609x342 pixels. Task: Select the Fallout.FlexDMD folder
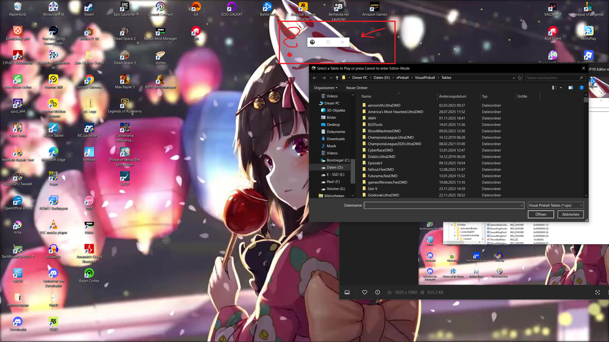click(x=381, y=169)
